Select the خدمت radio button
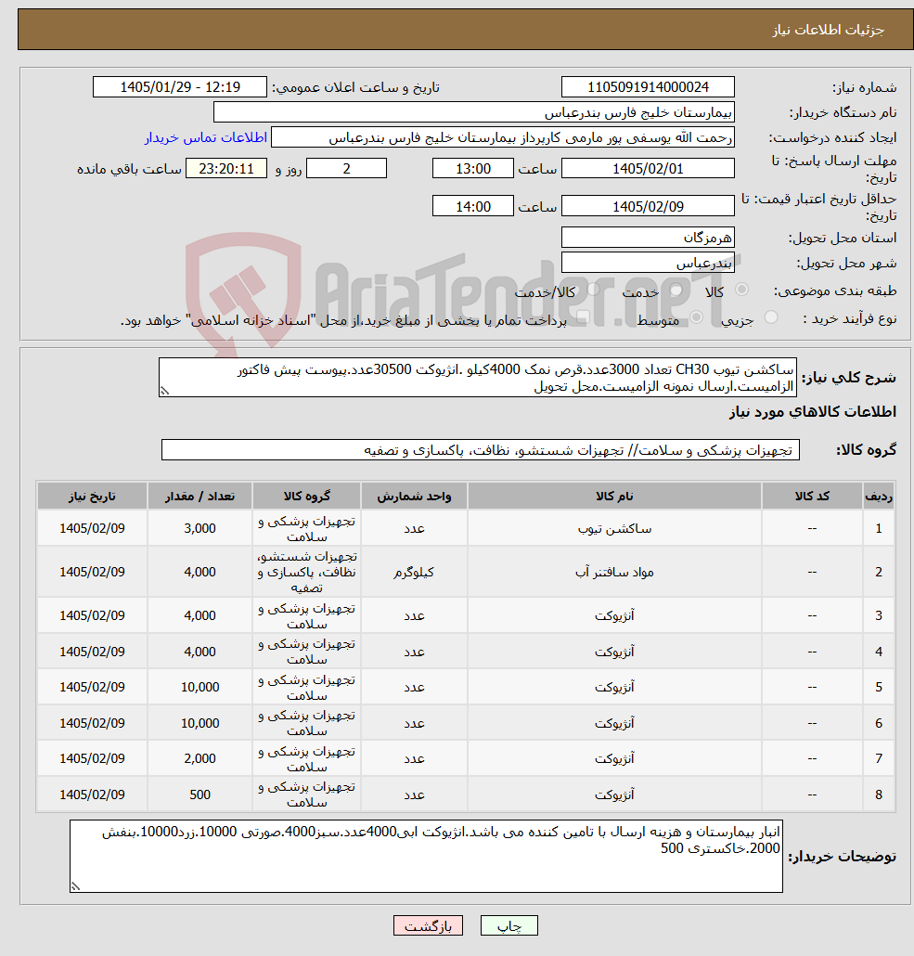914x956 pixels. (675, 290)
